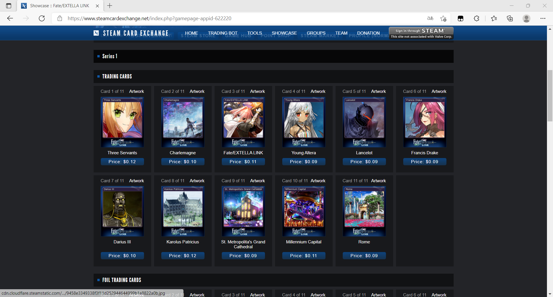Open Francis Drake card thumbnail
Image resolution: width=553 pixels, height=297 pixels.
pos(425,122)
